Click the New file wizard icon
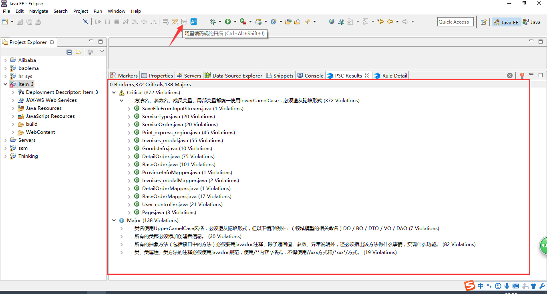 5,22
